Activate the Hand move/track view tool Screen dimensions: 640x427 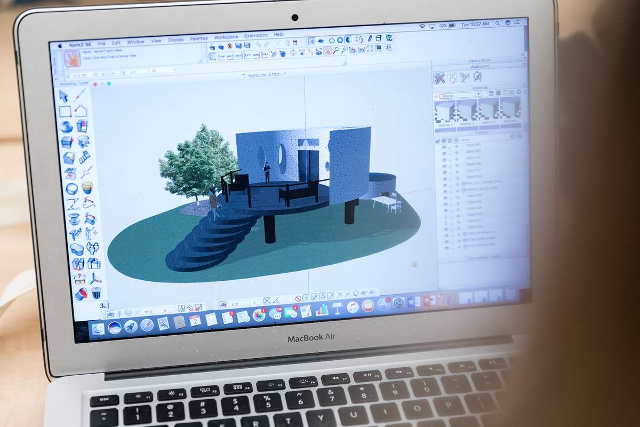point(327,51)
